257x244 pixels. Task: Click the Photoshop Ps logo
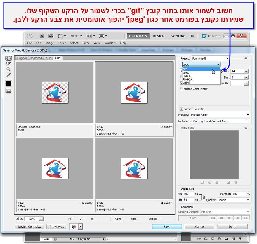point(30,36)
